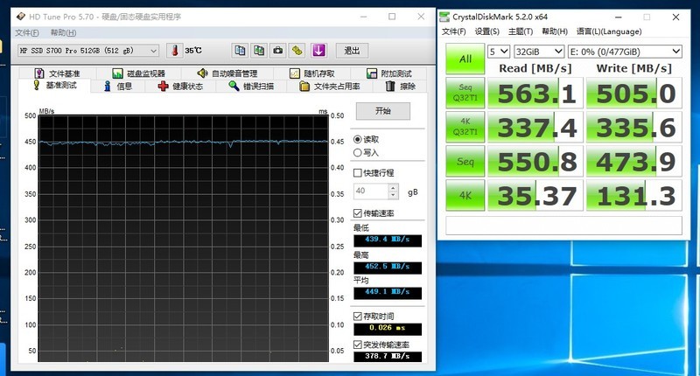Click the purple down-arrow save icon
The image size is (700, 376).
pos(318,51)
